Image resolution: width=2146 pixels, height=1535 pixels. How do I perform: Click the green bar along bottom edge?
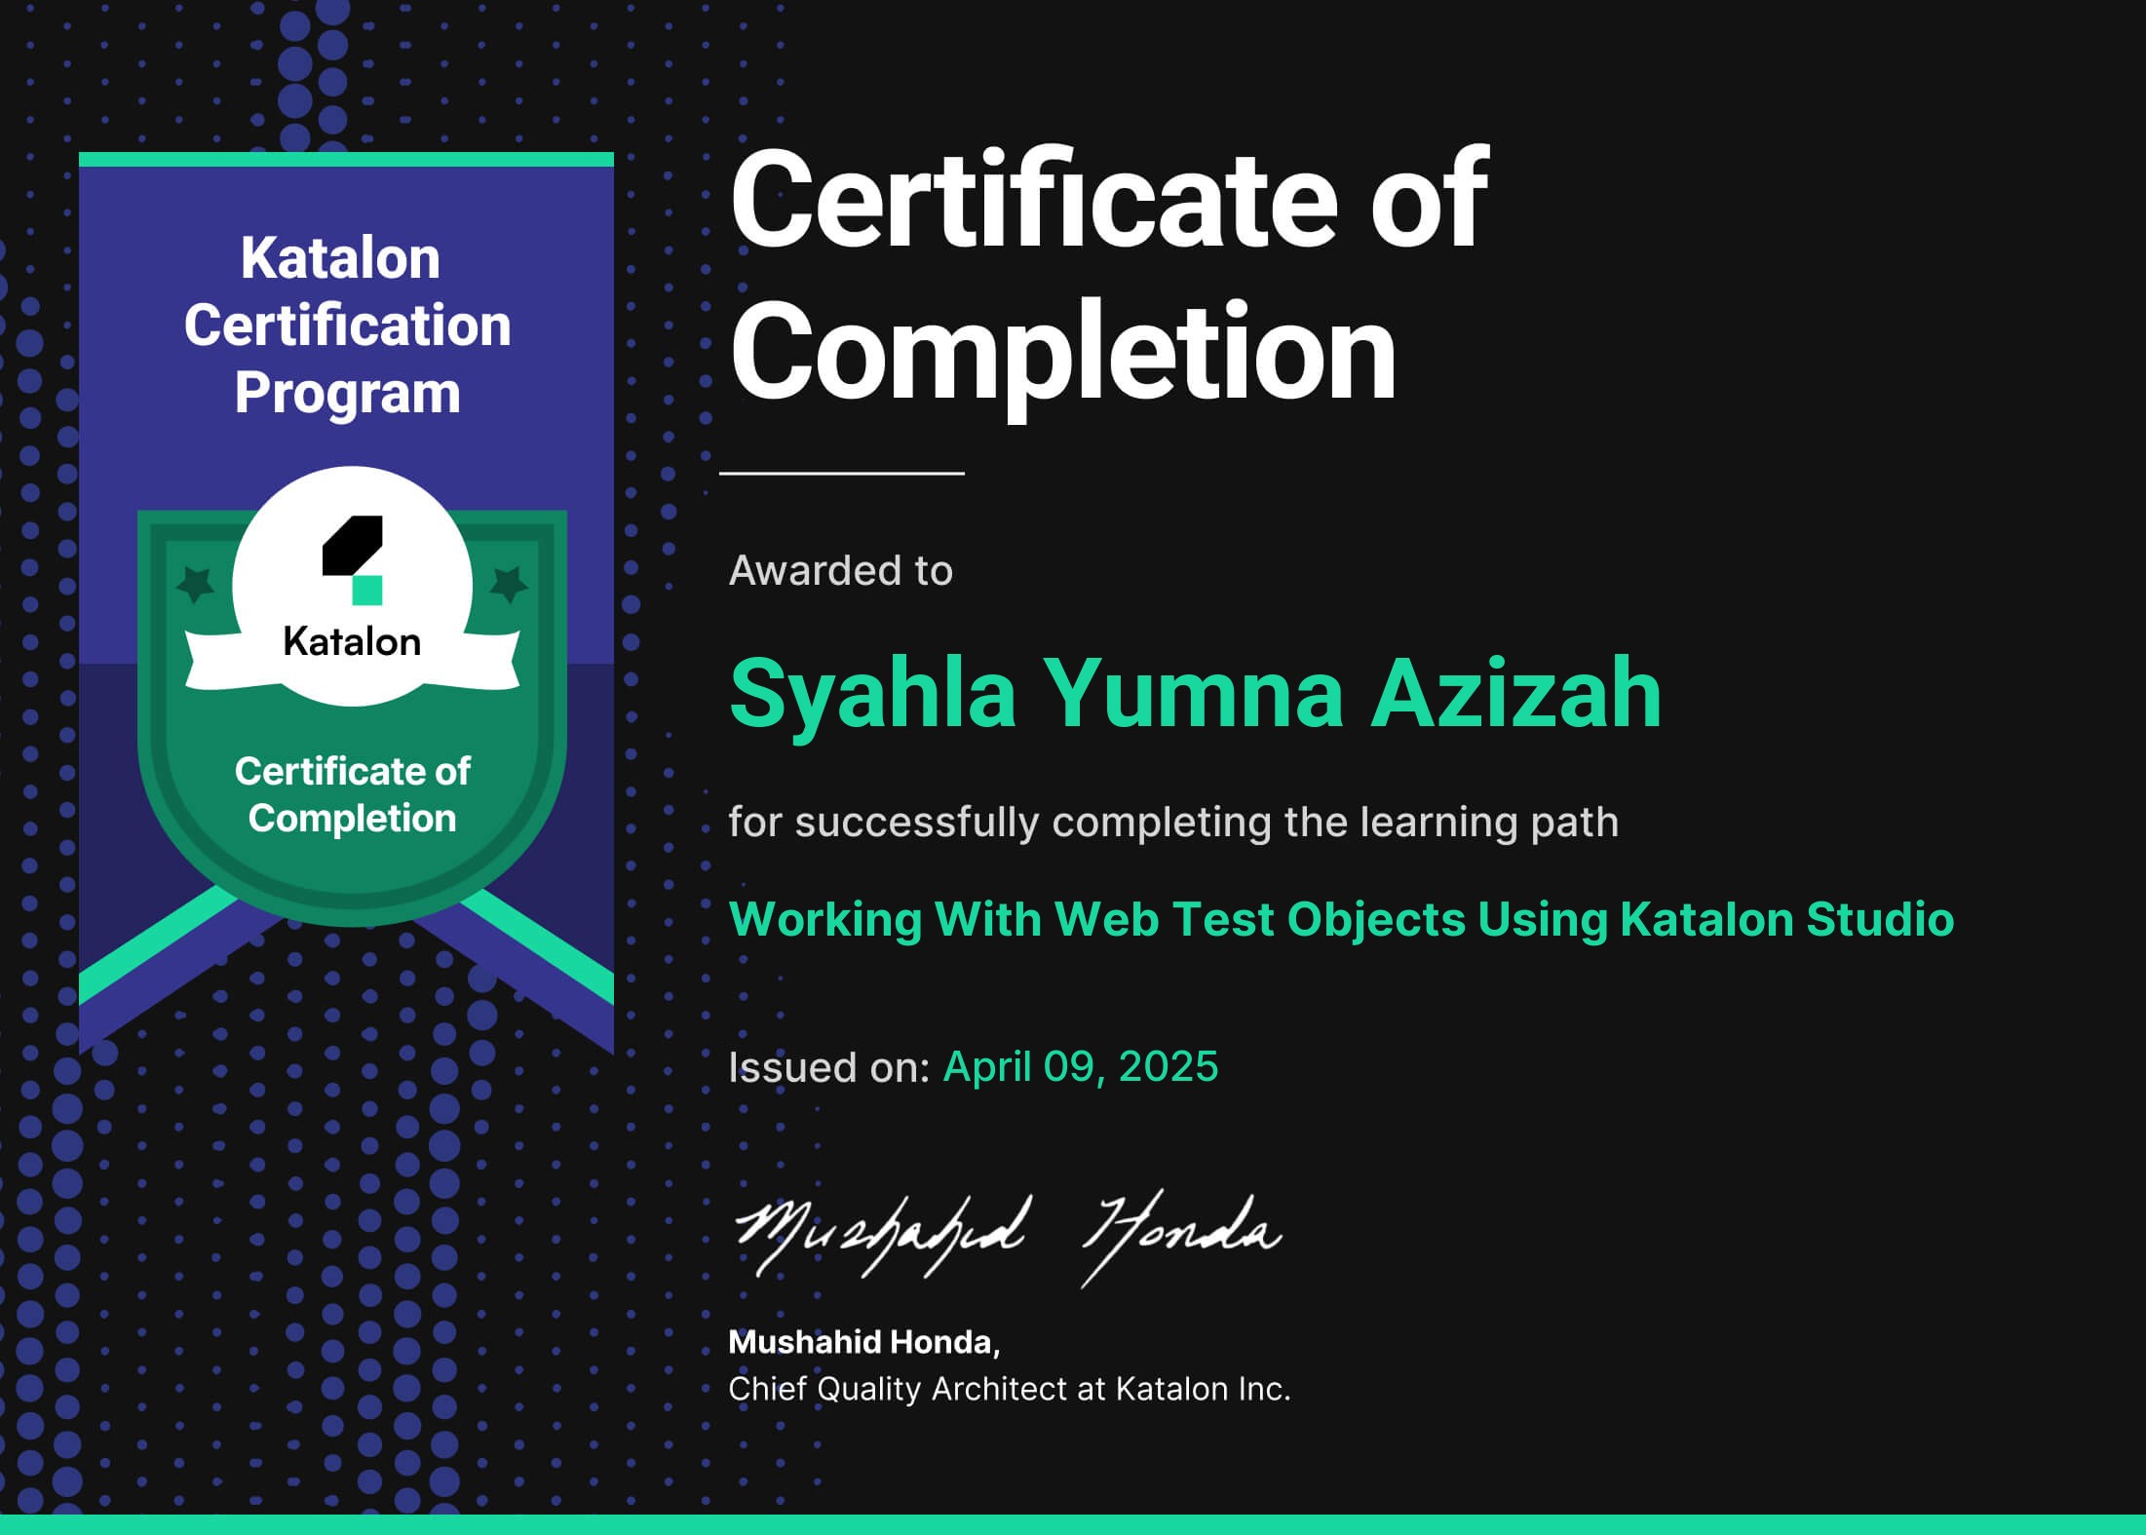(1072, 1524)
